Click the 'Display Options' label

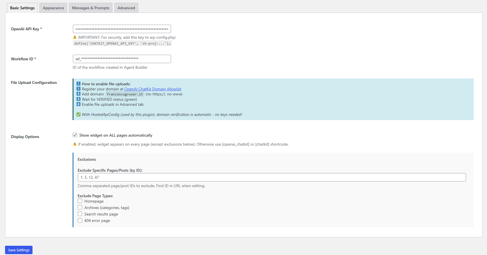click(x=25, y=137)
